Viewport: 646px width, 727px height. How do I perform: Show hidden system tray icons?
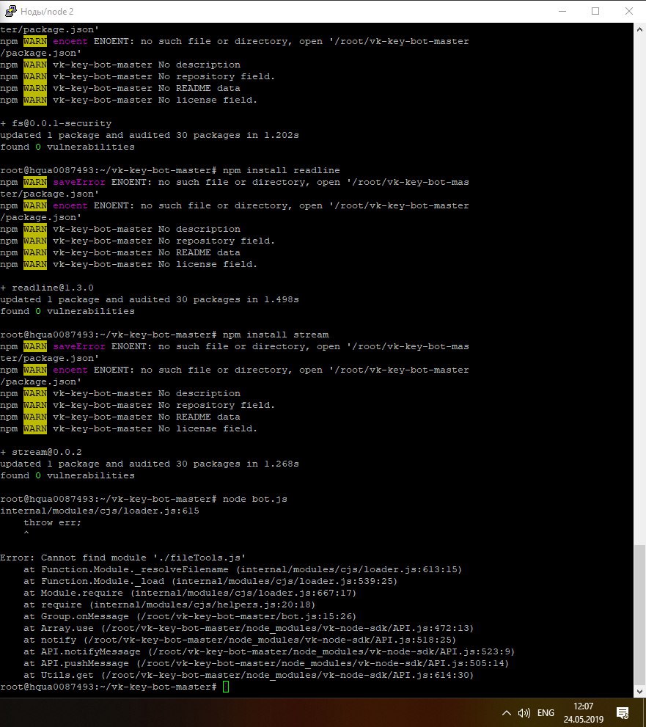tap(507, 713)
